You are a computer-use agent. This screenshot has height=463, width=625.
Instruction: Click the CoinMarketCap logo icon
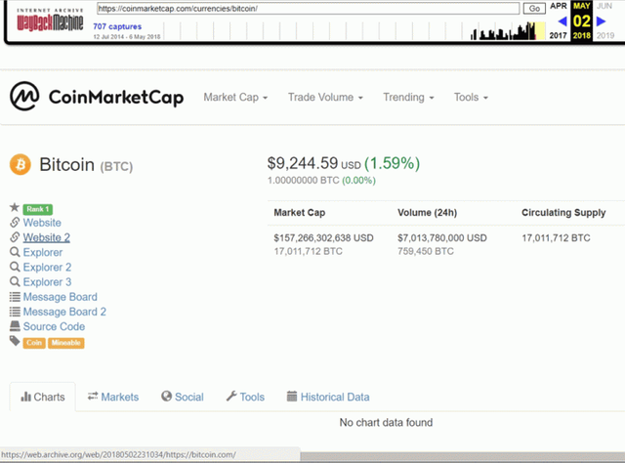(24, 96)
